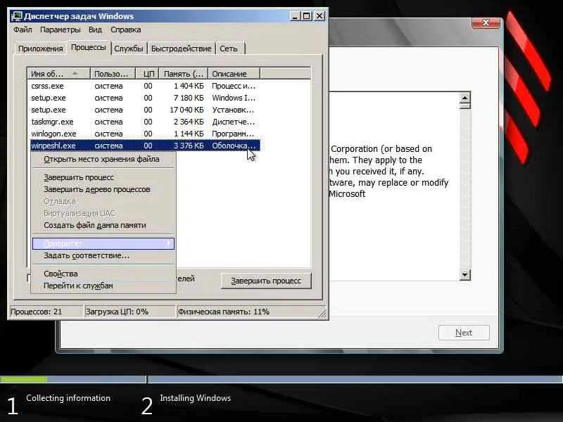Sort by the Имя об... column header
The image size is (563, 422).
[x=58, y=74]
